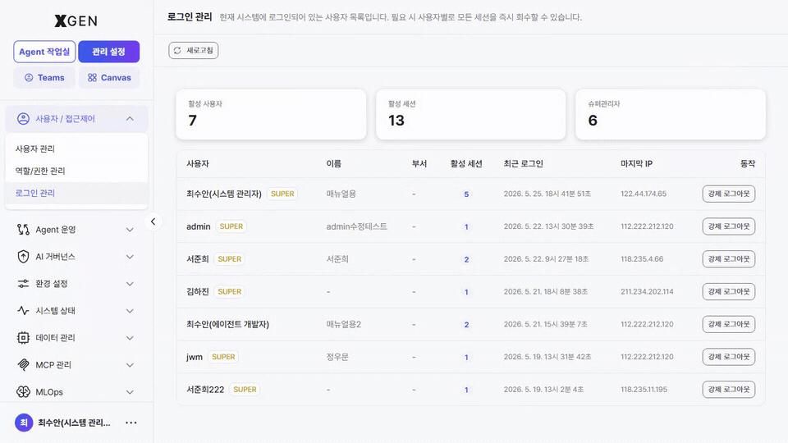The image size is (788, 443).
Task: Open the three-dots user menu
Action: click(x=131, y=422)
